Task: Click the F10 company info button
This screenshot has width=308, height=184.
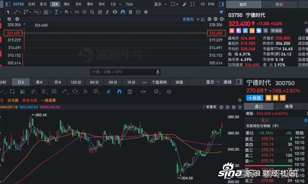Action: coord(211,4)
